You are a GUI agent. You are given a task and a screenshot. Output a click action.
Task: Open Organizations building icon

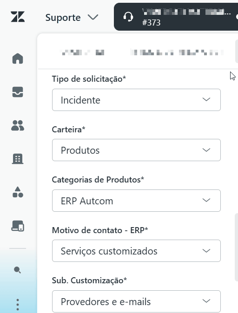(x=18, y=159)
